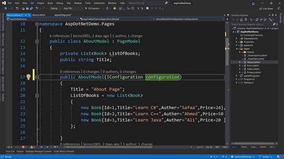Collapse the namespace block at line 10
This screenshot has height=159, width=284.
tap(37, 24)
